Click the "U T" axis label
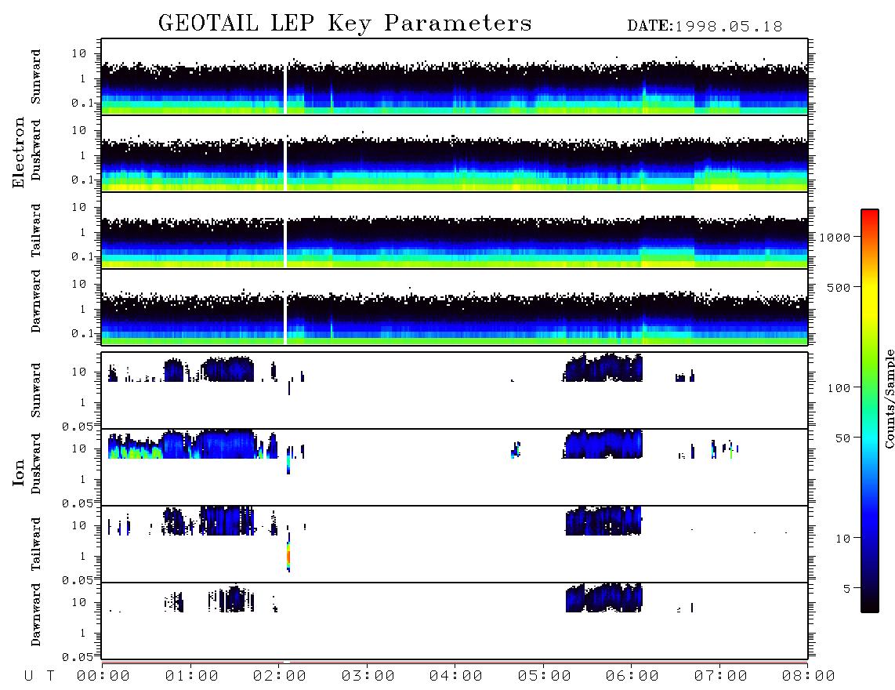 [x=39, y=676]
